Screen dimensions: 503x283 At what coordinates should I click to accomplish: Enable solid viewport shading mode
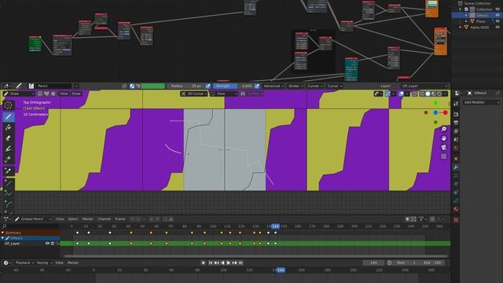428,94
